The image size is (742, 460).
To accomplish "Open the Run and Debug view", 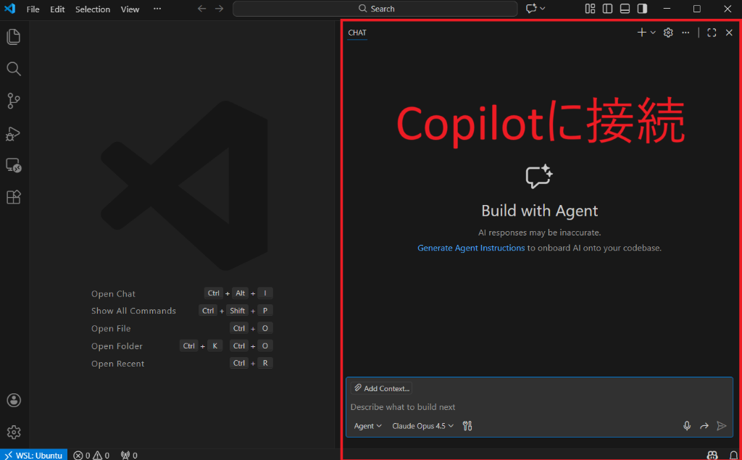I will click(x=13, y=134).
